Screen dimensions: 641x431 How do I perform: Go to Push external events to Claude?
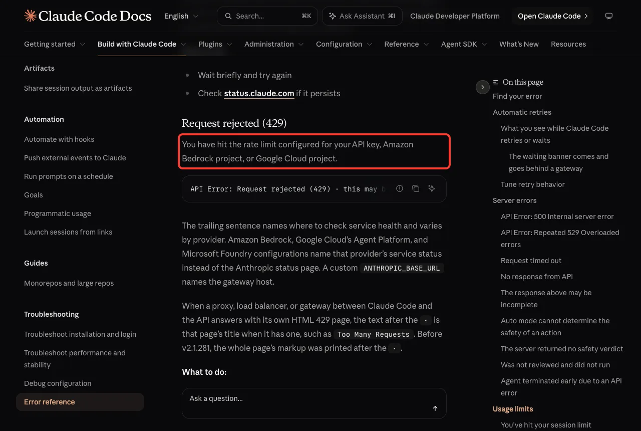click(75, 158)
